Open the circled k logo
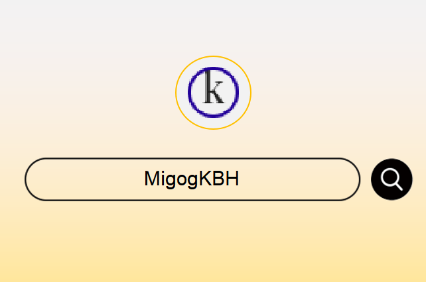 (x=213, y=93)
